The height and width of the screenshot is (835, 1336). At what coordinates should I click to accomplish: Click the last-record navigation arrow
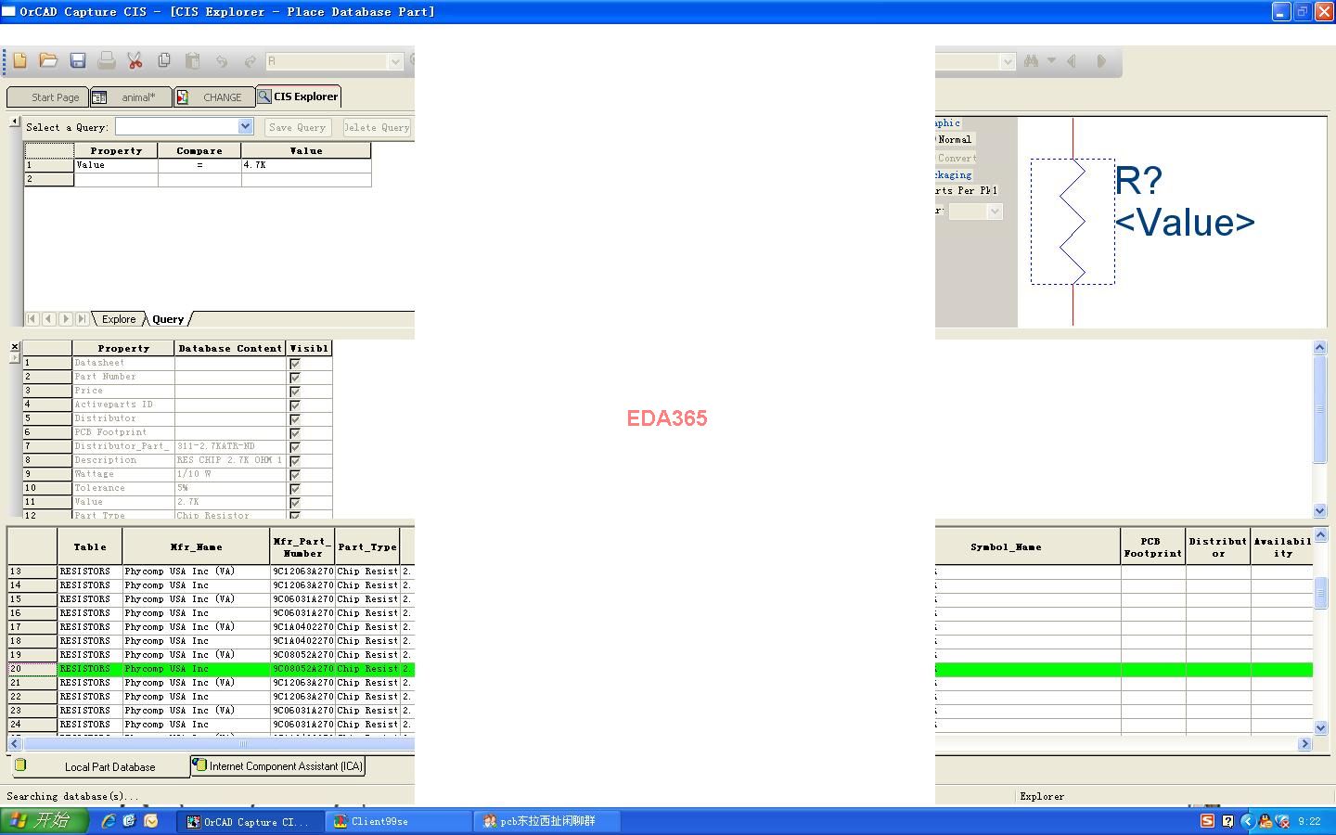[83, 318]
